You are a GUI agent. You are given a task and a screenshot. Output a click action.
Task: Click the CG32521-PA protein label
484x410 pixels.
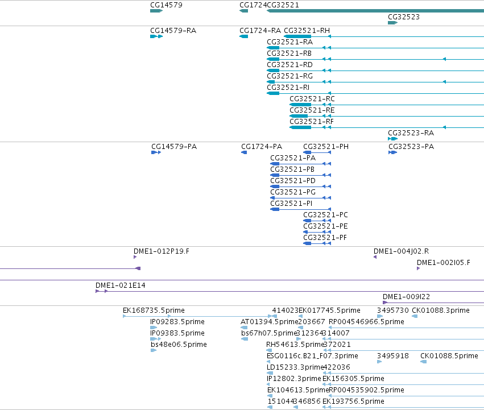tap(293, 158)
